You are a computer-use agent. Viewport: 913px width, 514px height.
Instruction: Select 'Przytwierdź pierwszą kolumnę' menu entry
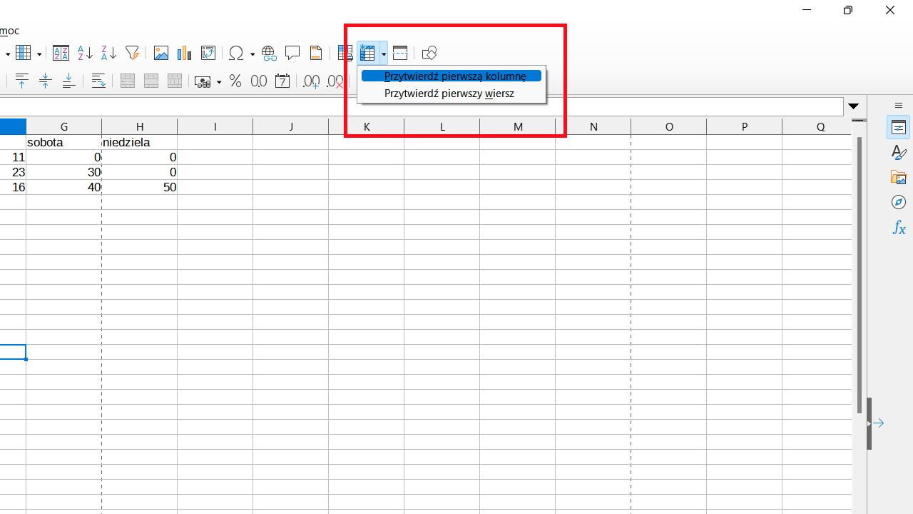coord(452,76)
